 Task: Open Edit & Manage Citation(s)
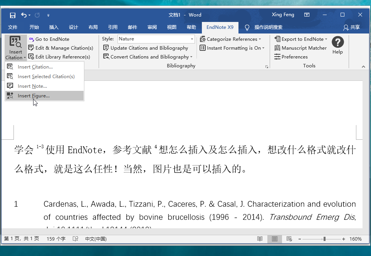click(x=61, y=48)
